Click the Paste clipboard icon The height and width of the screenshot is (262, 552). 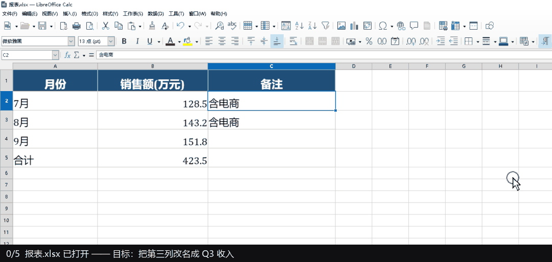click(132, 26)
